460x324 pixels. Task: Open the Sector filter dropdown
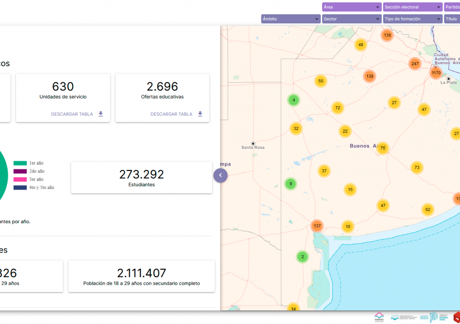[x=351, y=19]
